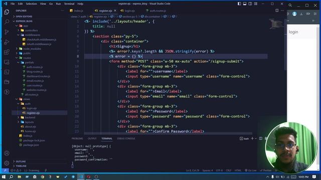Toggle panel layout icon in title bar
The image size is (321, 180).
pyautogui.click(x=245, y=3)
